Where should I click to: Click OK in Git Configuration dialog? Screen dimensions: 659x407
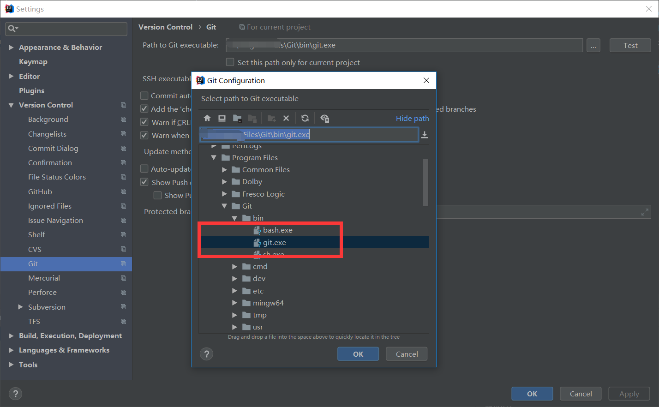point(358,354)
